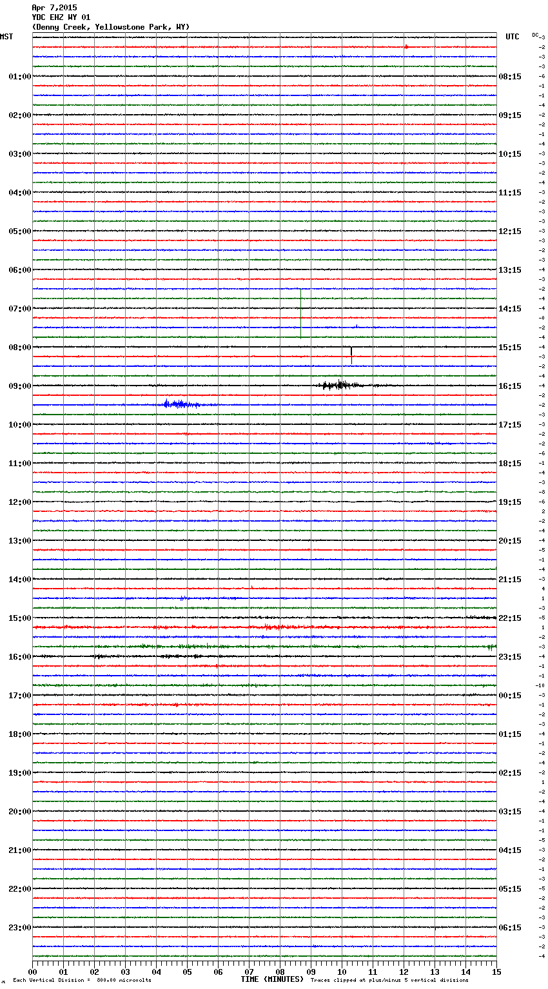Viewport: 548px width, 989px height.
Task: Select the MST time label '19:00'
Action: pyautogui.click(x=20, y=773)
